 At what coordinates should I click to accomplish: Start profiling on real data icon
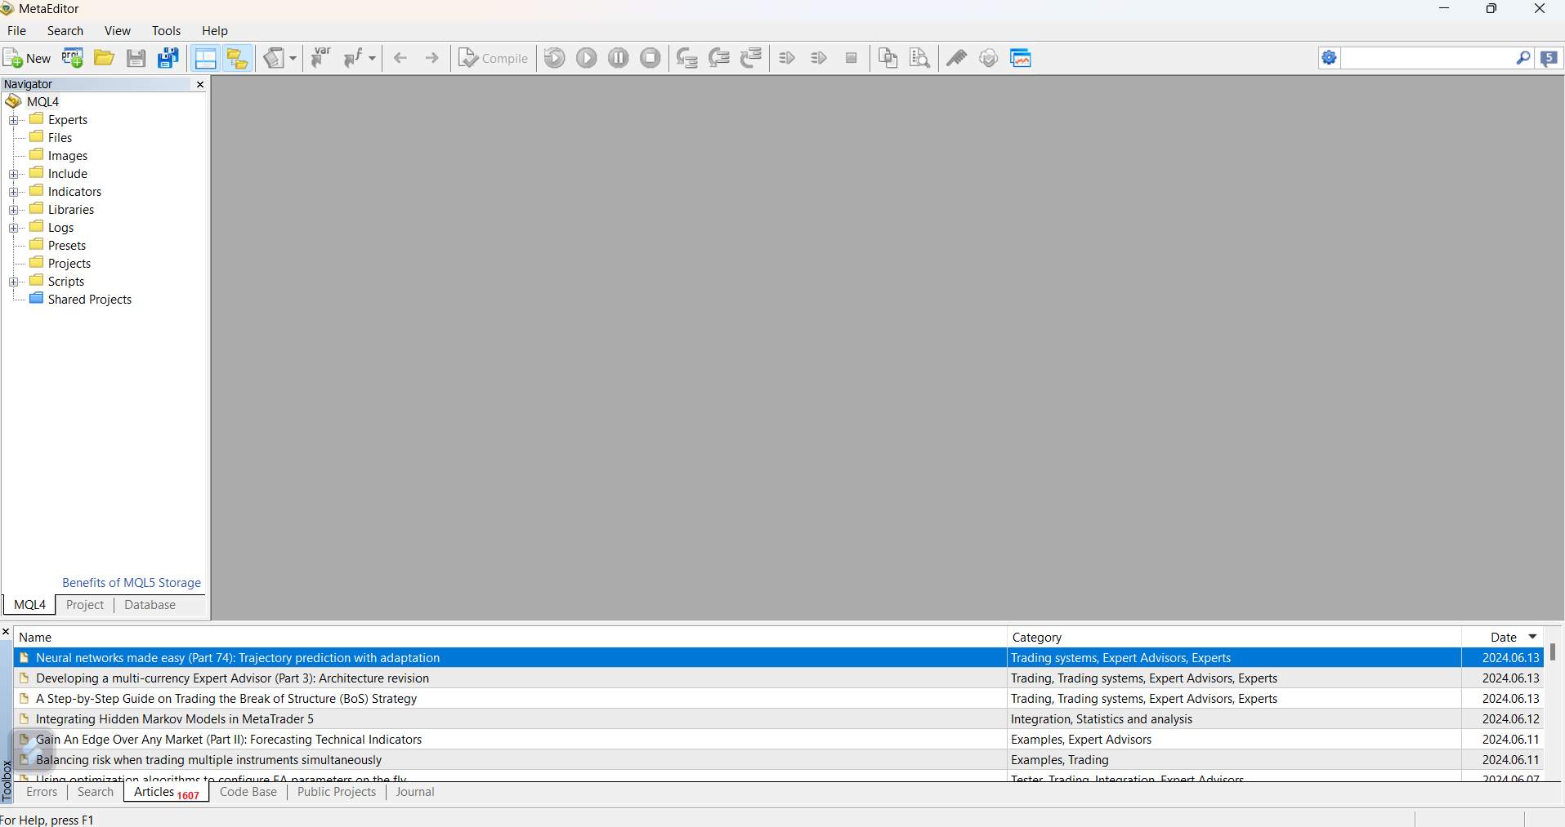(787, 58)
